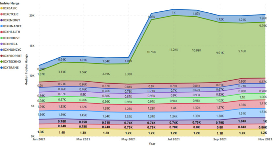
Task: Select the dark purple IDXENERGY legend dot
Action: click(2, 20)
